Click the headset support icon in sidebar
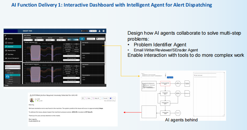Viewport: 247px width, 130px height. coord(7,76)
